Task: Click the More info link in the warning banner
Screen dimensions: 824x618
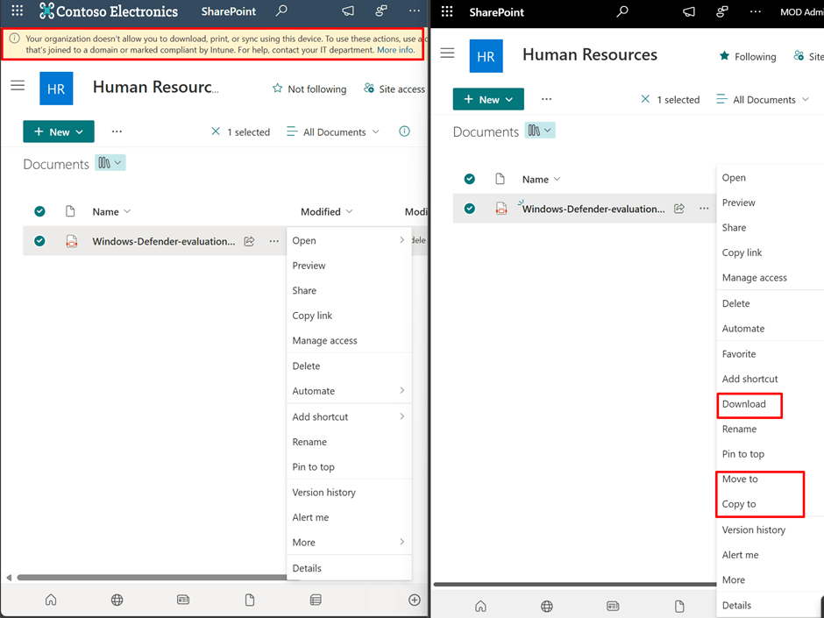Action: pyautogui.click(x=395, y=50)
